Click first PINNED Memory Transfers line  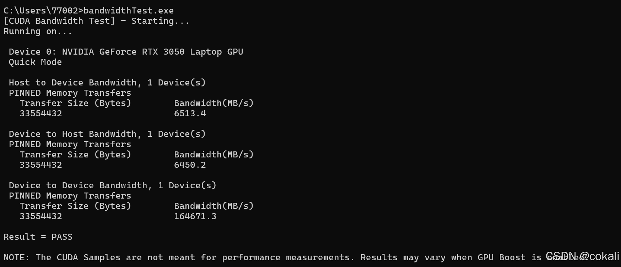tap(70, 93)
